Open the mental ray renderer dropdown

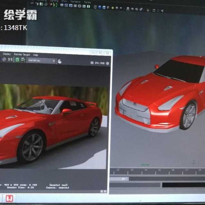(x=42, y=61)
